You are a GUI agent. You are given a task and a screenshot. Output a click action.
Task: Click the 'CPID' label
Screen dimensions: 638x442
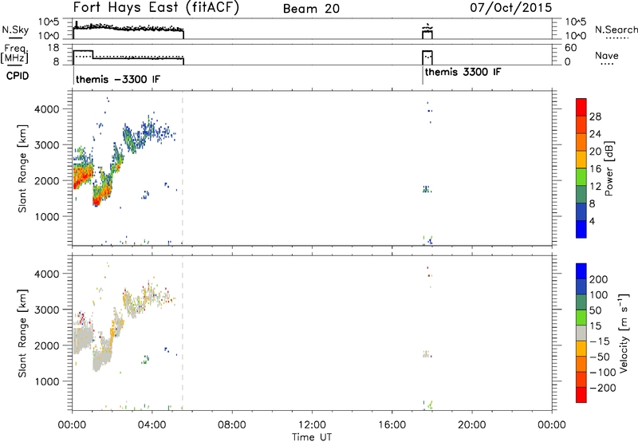18,76
